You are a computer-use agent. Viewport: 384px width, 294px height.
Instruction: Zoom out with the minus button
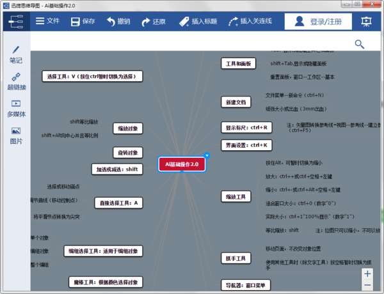(x=367, y=285)
